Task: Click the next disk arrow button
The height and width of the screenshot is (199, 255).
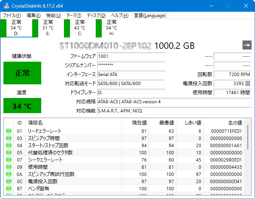Action: click(x=247, y=45)
